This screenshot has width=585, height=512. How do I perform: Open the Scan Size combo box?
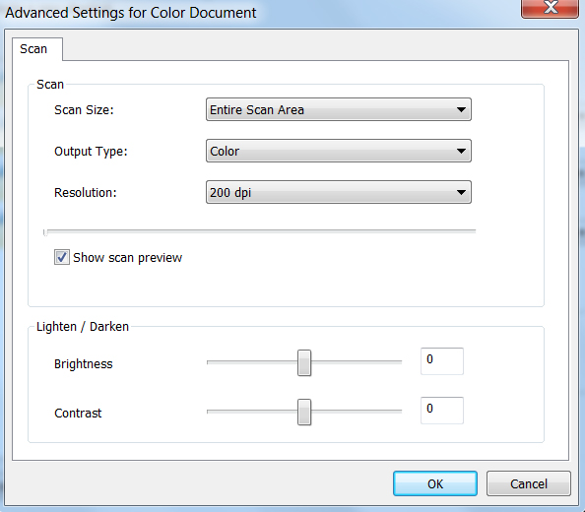pos(339,109)
